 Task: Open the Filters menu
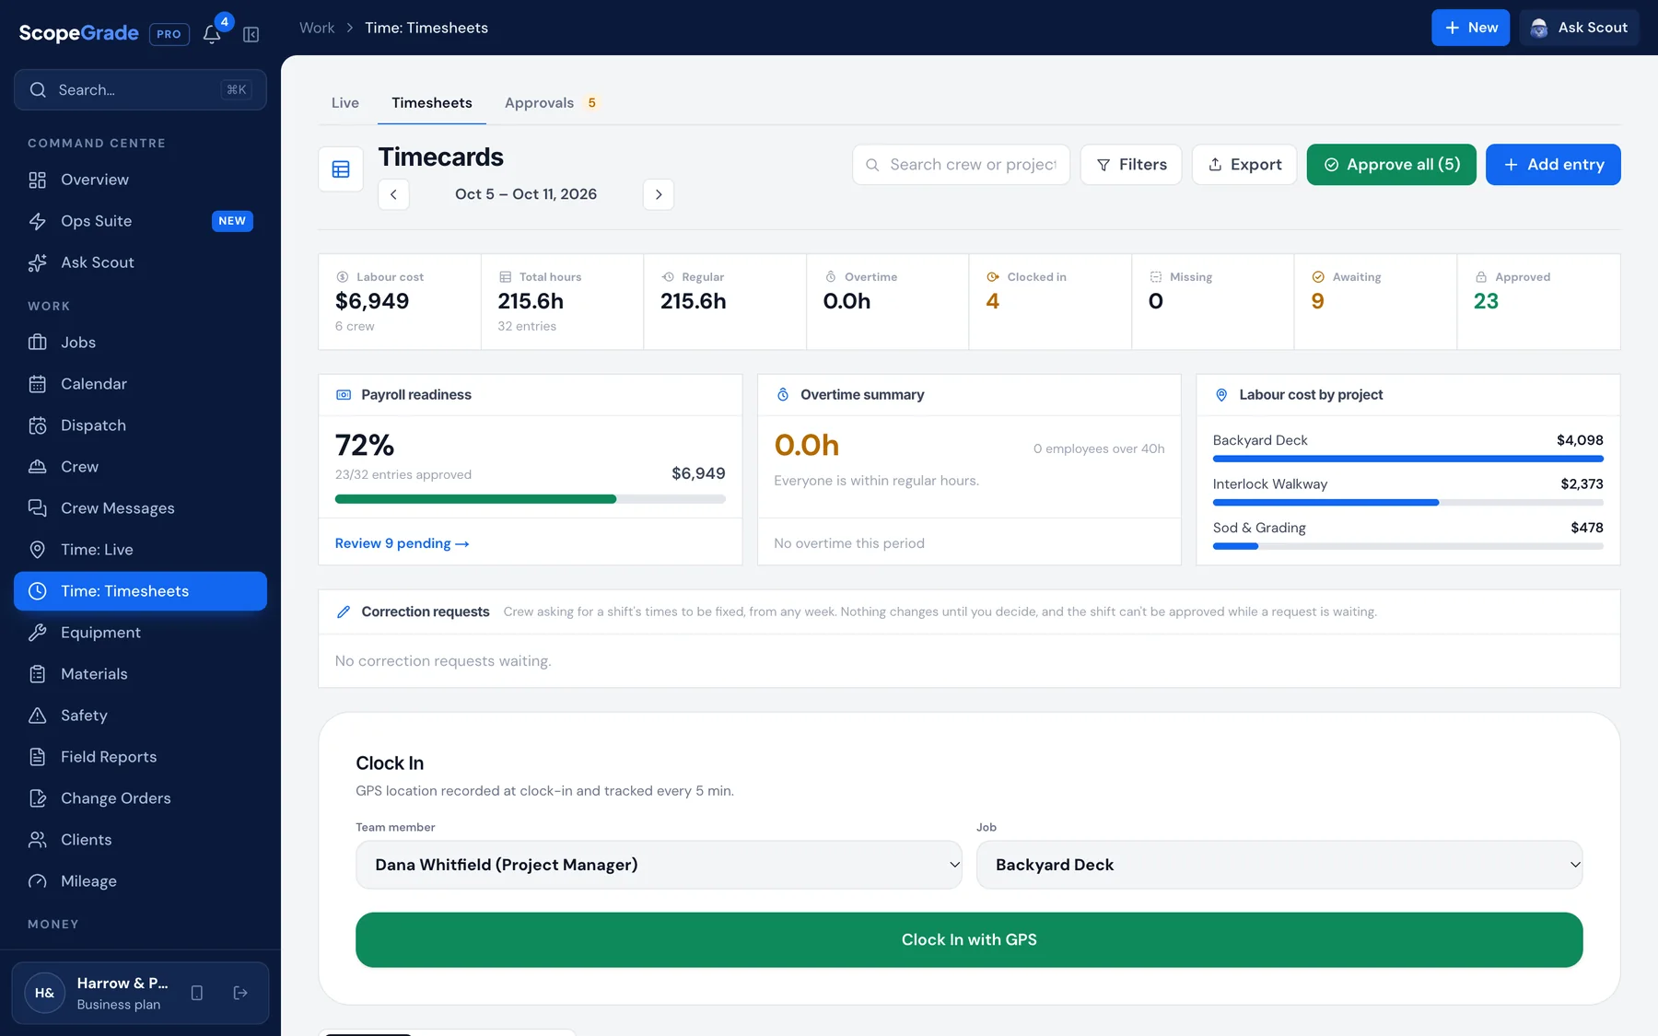(1131, 165)
